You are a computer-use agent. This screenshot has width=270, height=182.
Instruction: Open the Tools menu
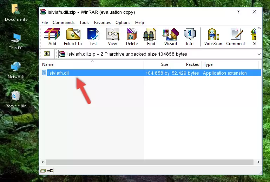84,23
